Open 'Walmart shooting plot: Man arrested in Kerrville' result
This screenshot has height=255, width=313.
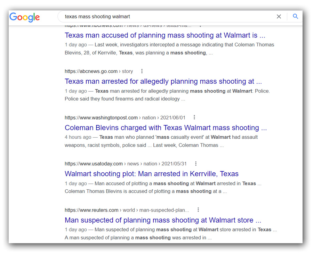coord(152,174)
